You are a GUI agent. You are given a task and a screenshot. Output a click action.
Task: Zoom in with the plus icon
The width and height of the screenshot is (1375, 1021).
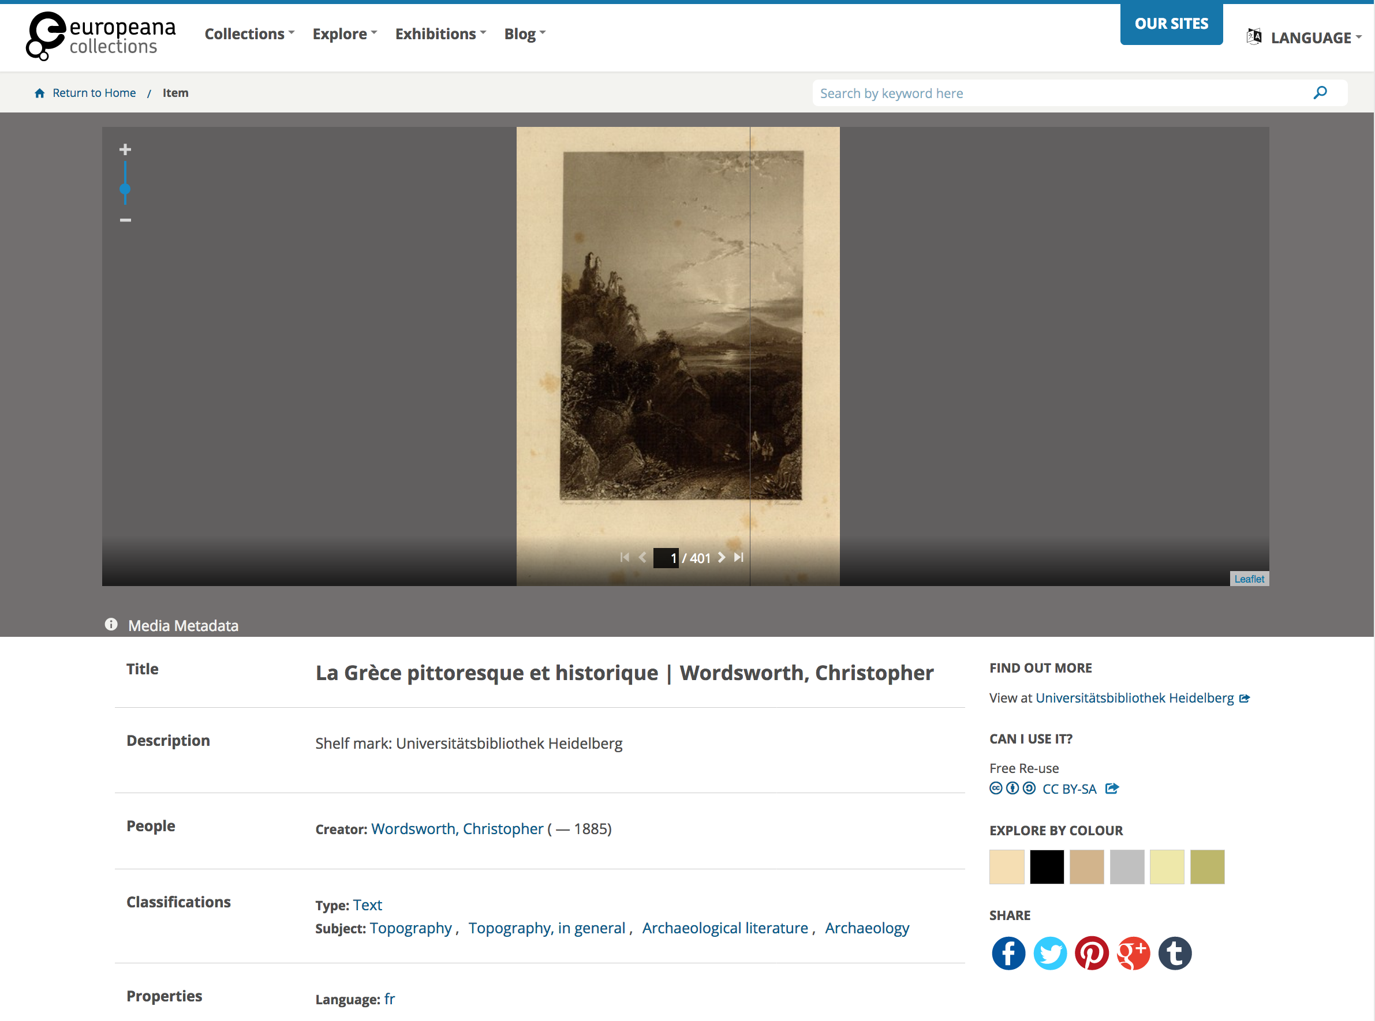pos(125,149)
